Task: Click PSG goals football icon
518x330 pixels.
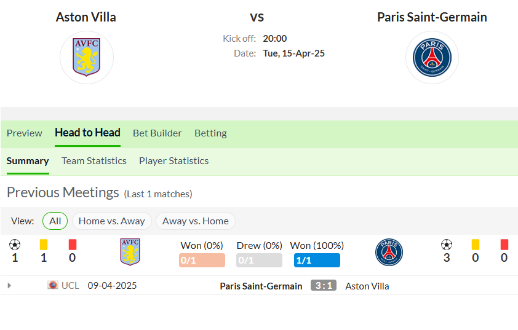Action: pos(447,245)
